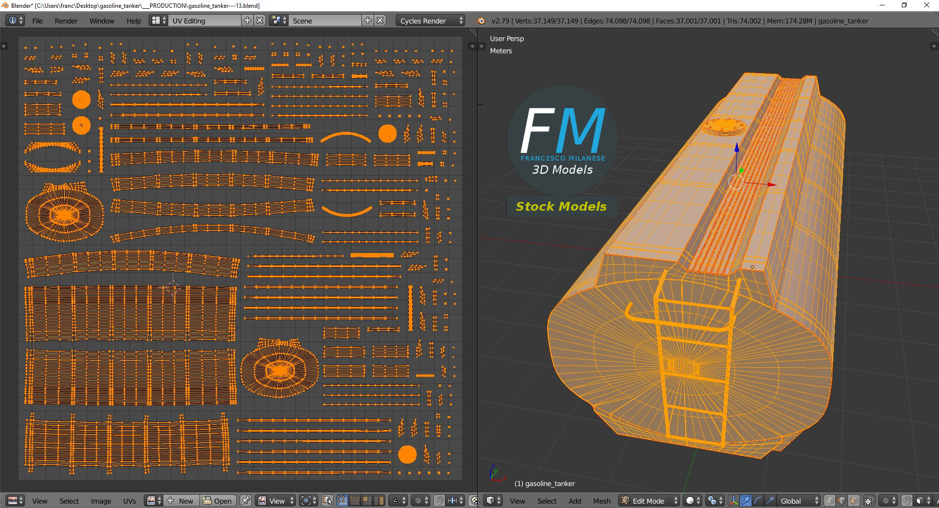Select UV island selection mode
The image size is (939, 508).
[379, 501]
